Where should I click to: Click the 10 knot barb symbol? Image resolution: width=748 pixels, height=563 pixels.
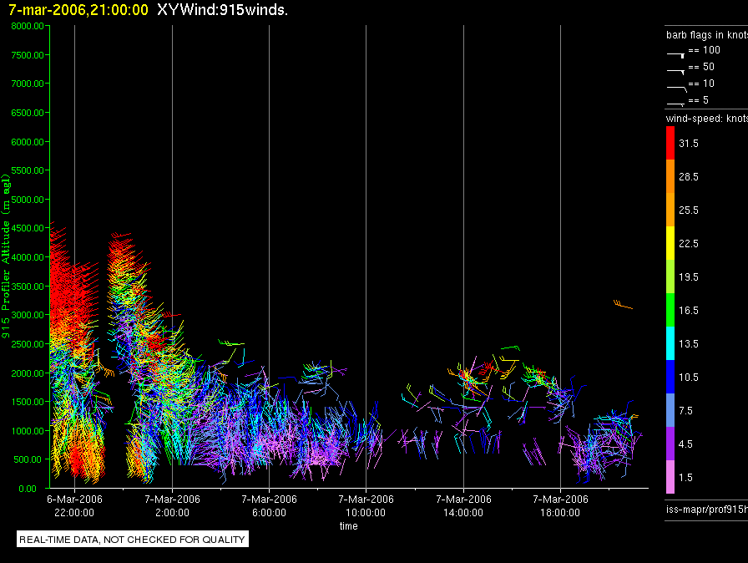click(x=676, y=89)
